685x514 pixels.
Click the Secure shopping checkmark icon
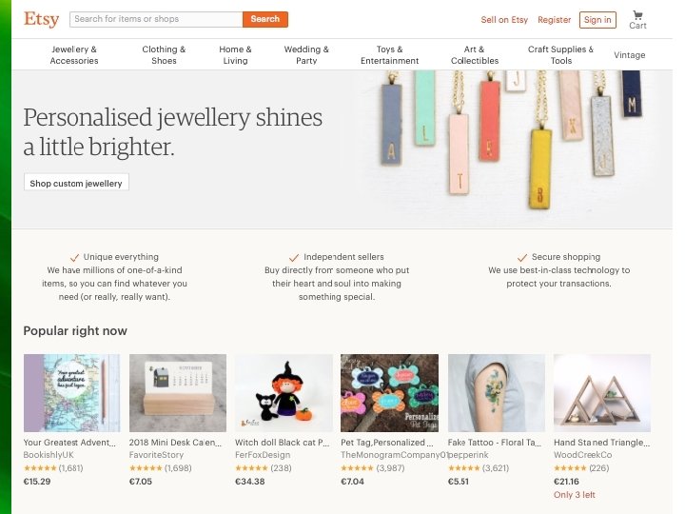522,257
